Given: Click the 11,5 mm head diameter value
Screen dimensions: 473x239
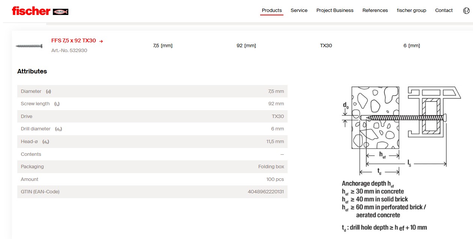Looking at the screenshot, I should point(275,142).
